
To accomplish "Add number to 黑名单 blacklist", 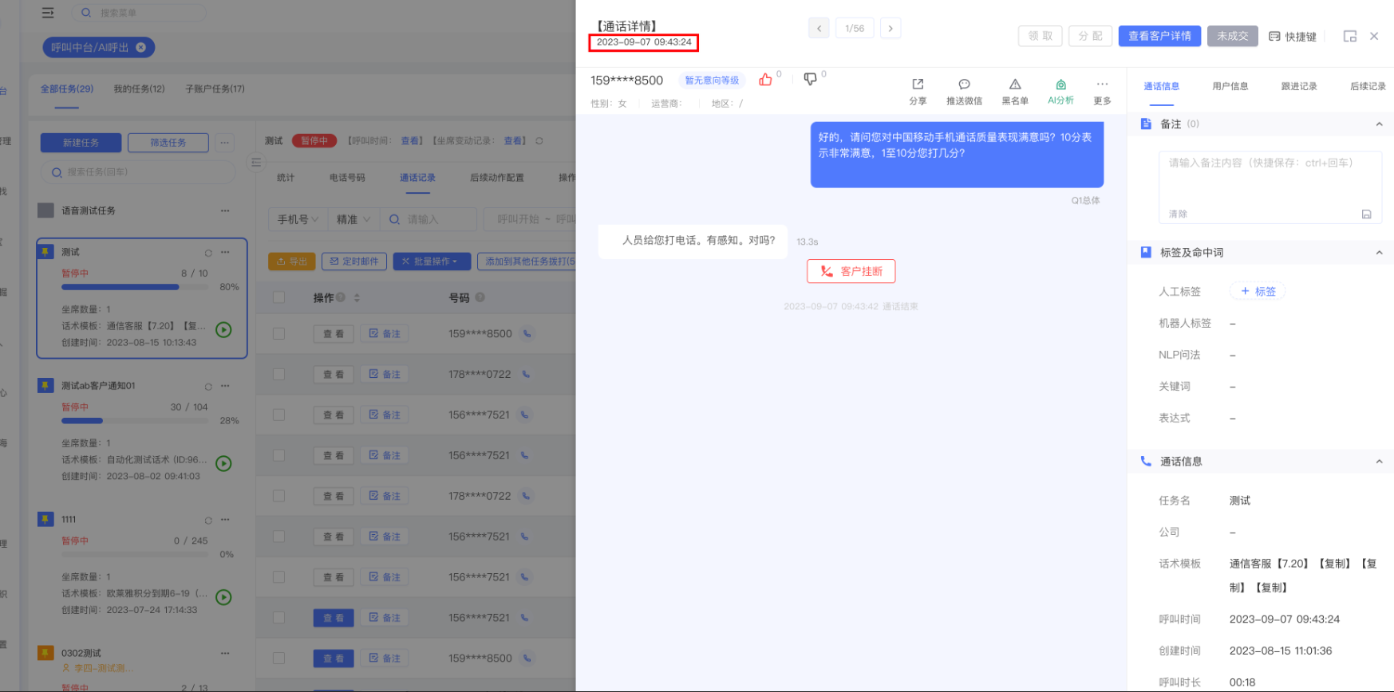I will click(x=1015, y=85).
